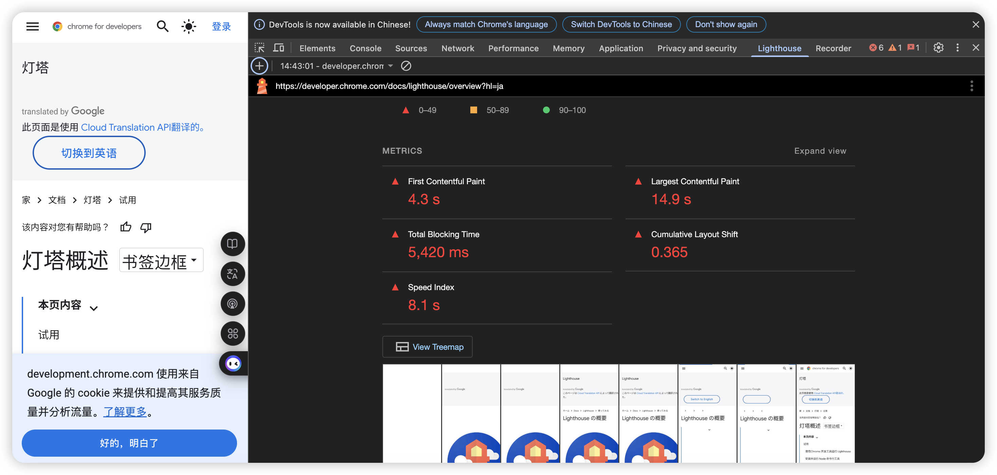Viewport: 997px width, 475px height.
Task: Click the podcast broadcast floating icon
Action: (x=233, y=304)
